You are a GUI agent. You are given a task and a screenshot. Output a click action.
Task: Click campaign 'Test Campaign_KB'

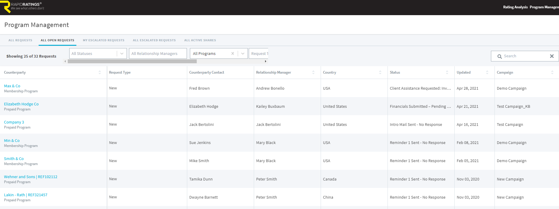(x=514, y=107)
